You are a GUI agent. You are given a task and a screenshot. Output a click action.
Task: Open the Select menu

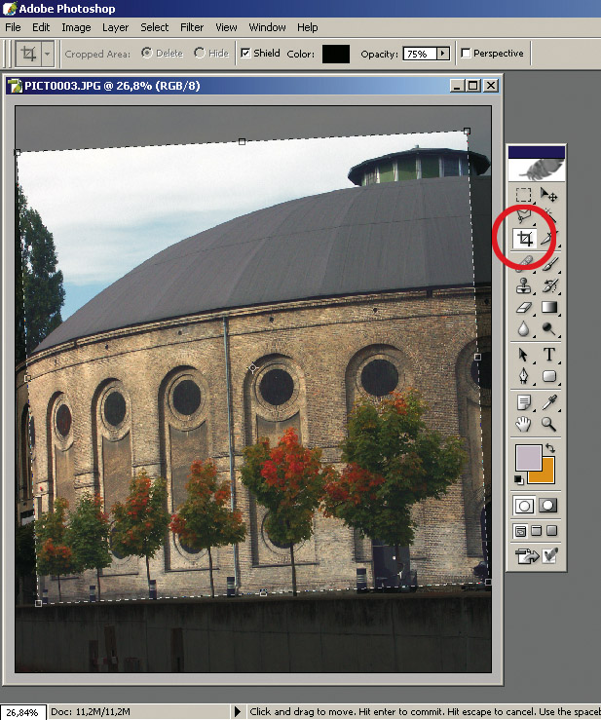coord(155,27)
